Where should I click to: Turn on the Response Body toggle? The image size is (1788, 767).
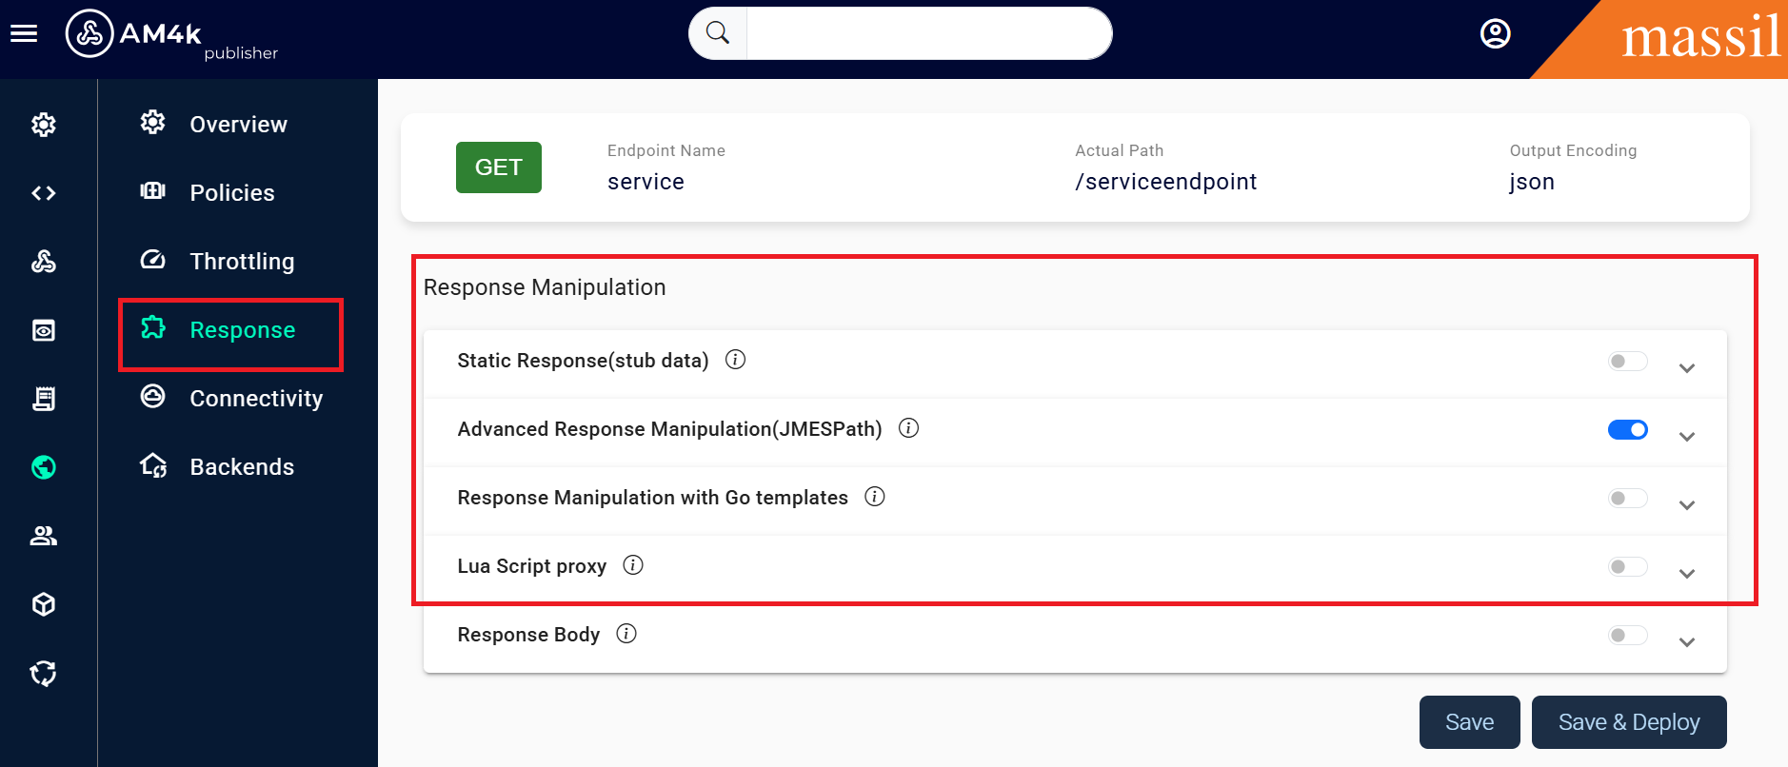point(1627,636)
